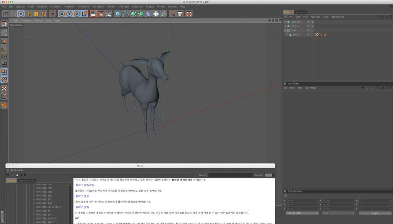Toggle the Z axis lock
This screenshot has width=393, height=224.
(x=77, y=14)
